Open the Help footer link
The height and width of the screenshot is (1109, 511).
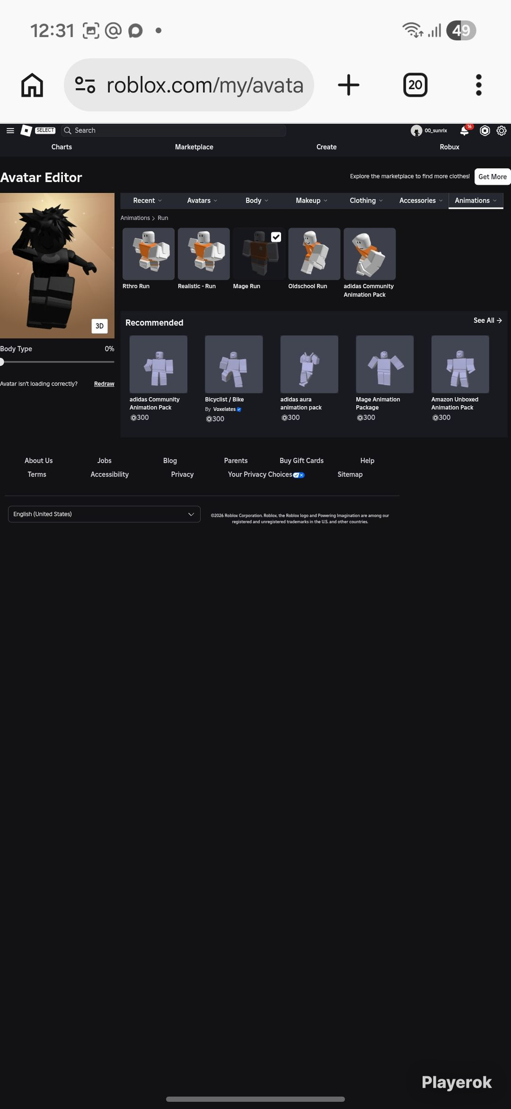(367, 461)
